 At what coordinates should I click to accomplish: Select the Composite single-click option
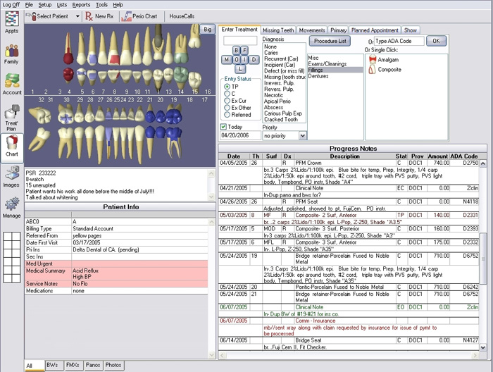(389, 70)
